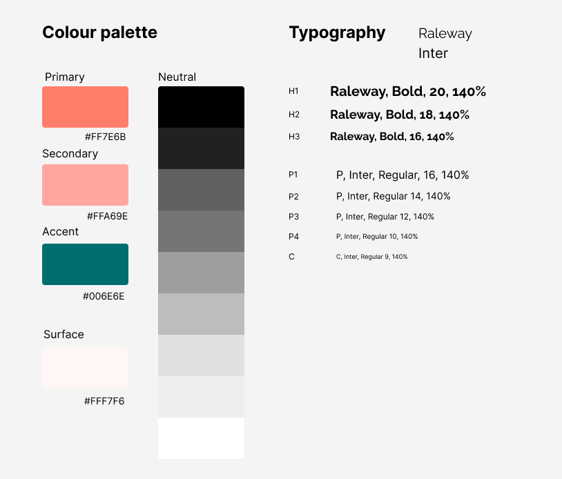
Task: Select the P1 Inter Regular 16 sample
Action: click(x=402, y=175)
